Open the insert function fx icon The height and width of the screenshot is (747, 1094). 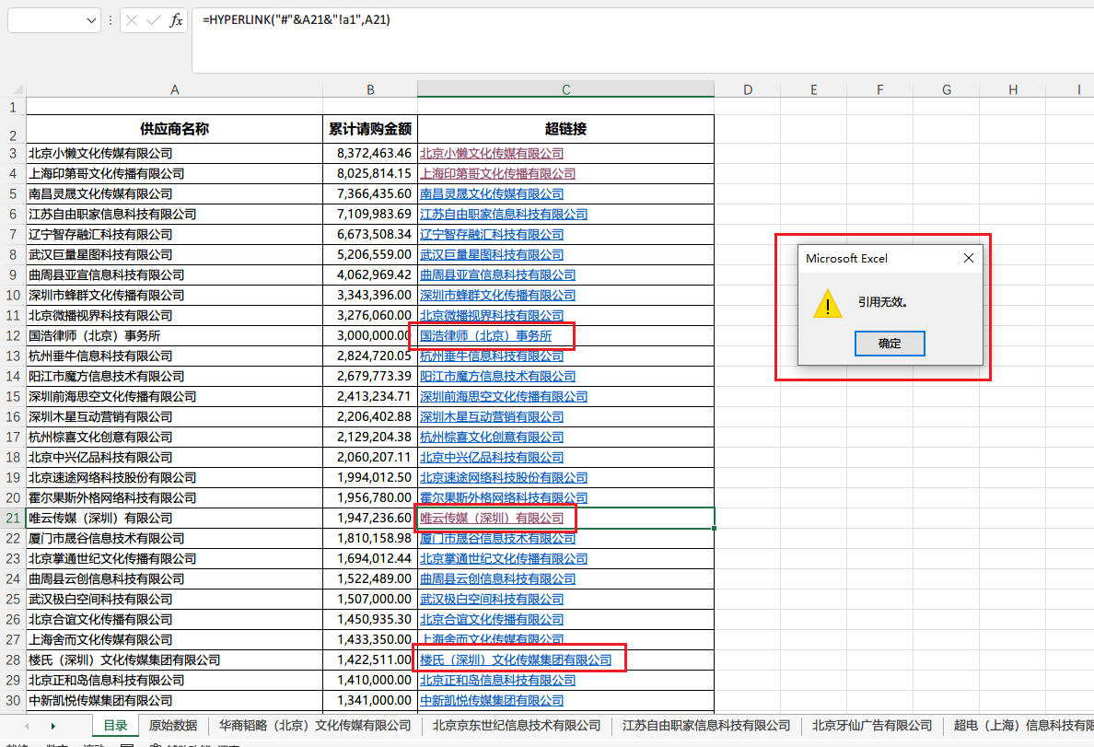click(x=176, y=20)
